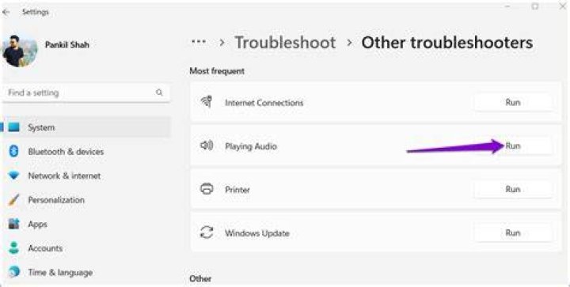Click the Apps icon in sidebar
Viewport: 570px width, 287px height.
click(13, 224)
